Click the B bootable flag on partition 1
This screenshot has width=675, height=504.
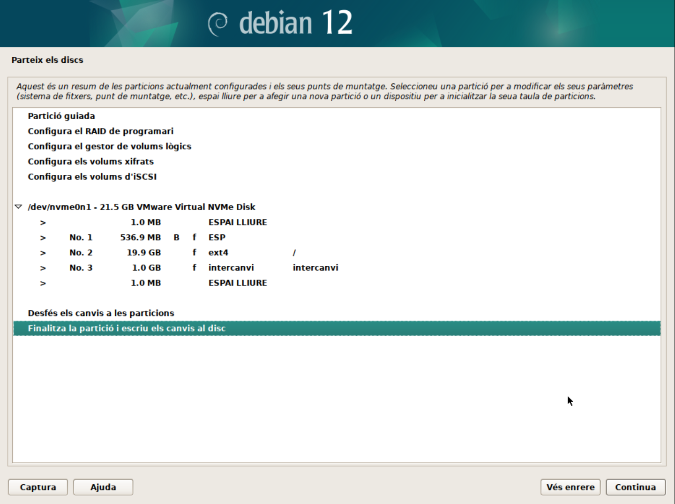[176, 237]
